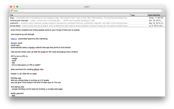Click the underlined word 'github' in note
174x109 pixels.
point(37,69)
